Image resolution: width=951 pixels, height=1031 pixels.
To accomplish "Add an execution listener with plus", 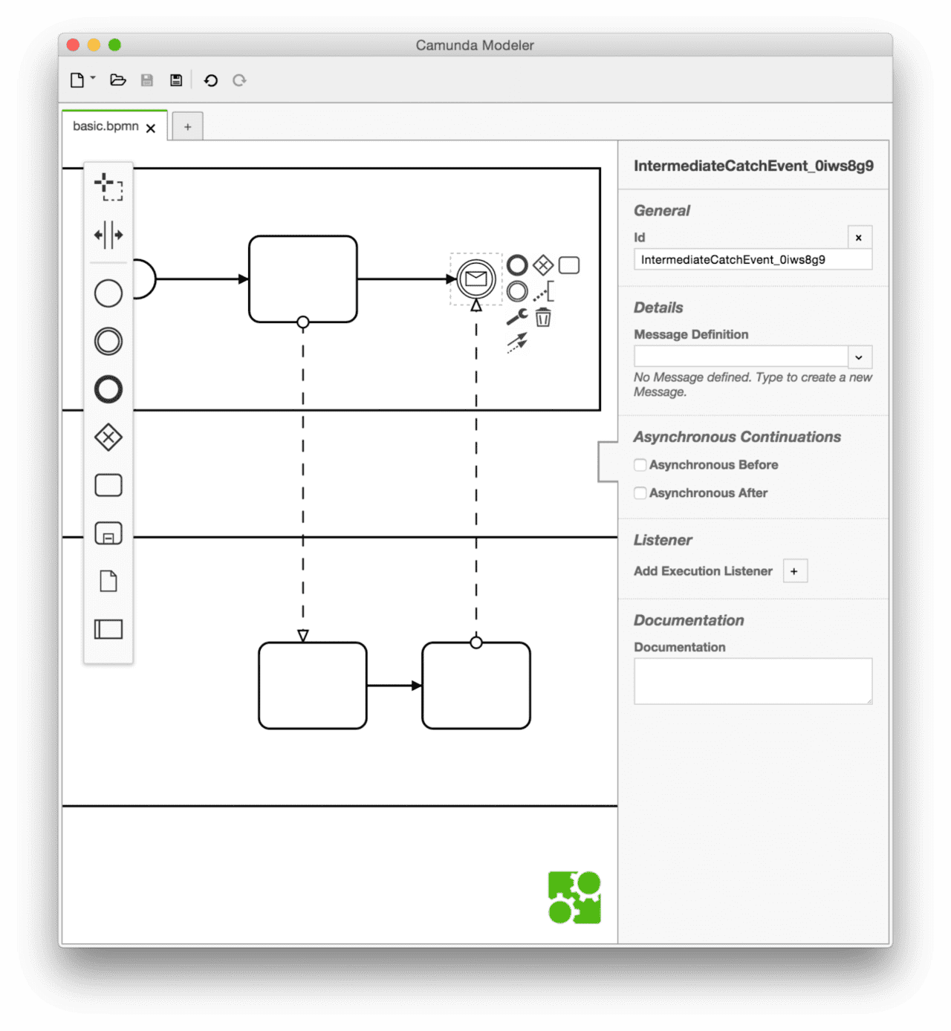I will coord(795,571).
